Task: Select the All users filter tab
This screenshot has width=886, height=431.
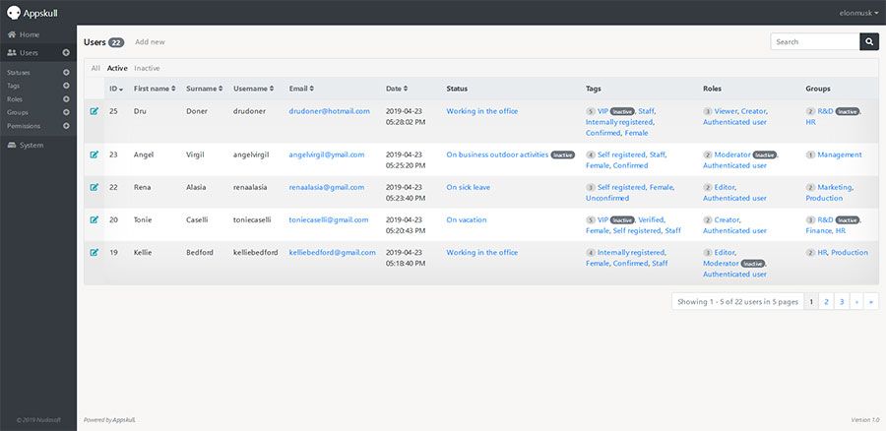Action: (x=95, y=68)
